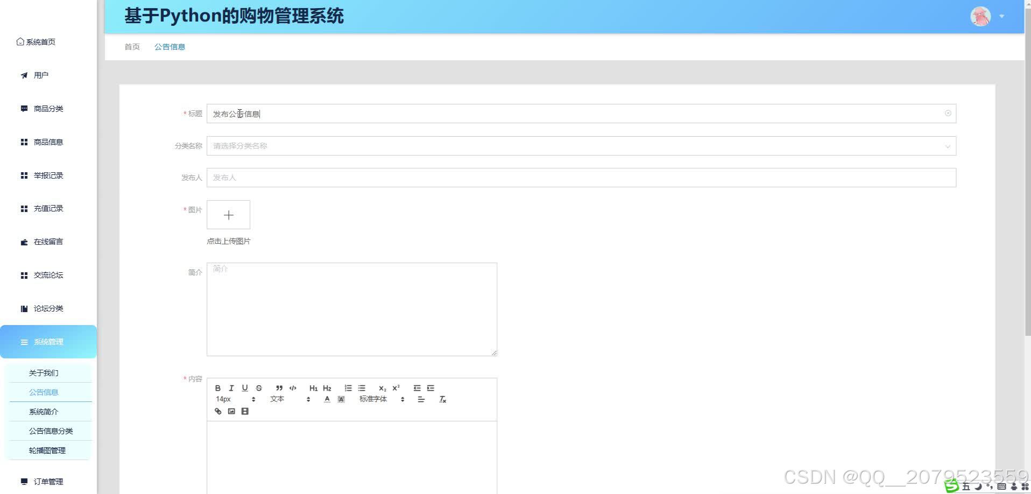Click the admin avatar picture
This screenshot has width=1031, height=494.
980,16
